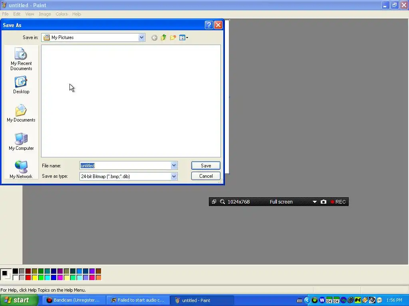Choose the brown palette swatch
The image size is (409, 306).
[x=98, y=271]
